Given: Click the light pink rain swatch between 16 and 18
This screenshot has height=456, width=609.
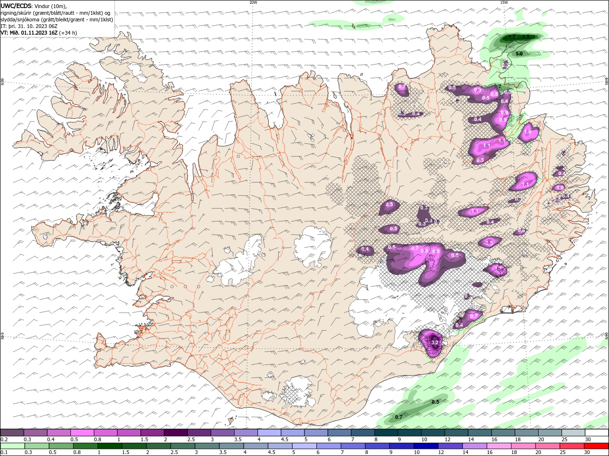Looking at the screenshot, I should 499,446.
